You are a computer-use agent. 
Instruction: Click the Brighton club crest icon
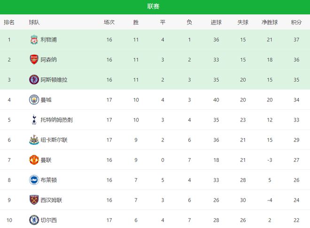34,180
